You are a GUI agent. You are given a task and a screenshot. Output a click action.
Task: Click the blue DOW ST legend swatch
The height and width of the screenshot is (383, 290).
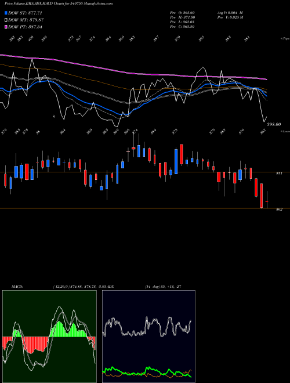point(6,13)
